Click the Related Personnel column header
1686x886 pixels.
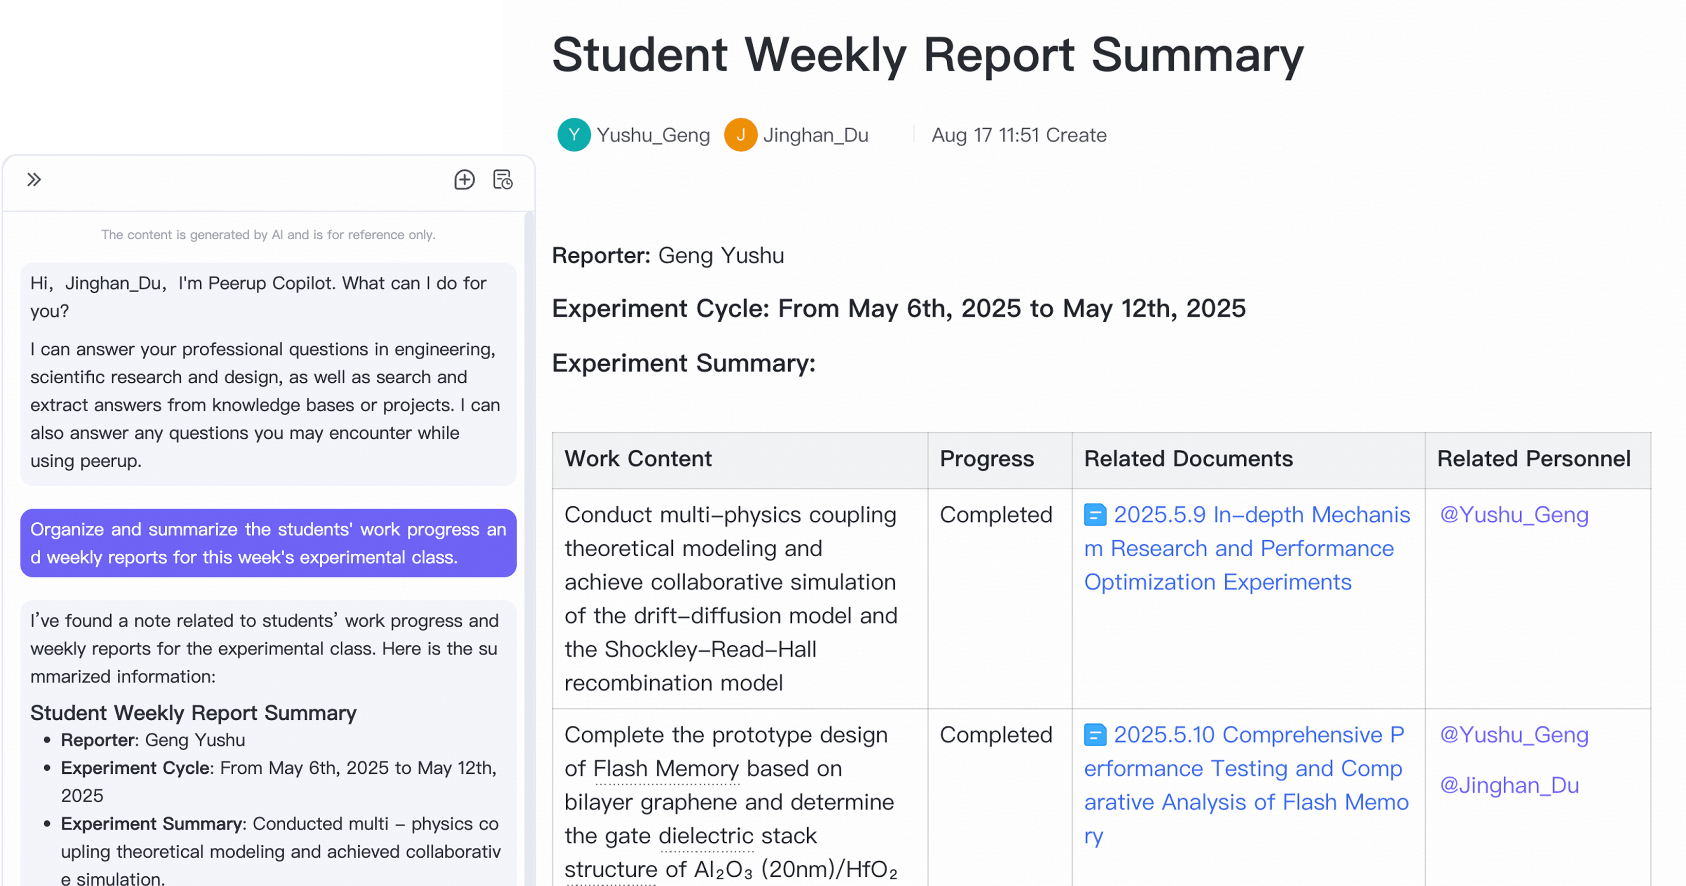coord(1534,459)
